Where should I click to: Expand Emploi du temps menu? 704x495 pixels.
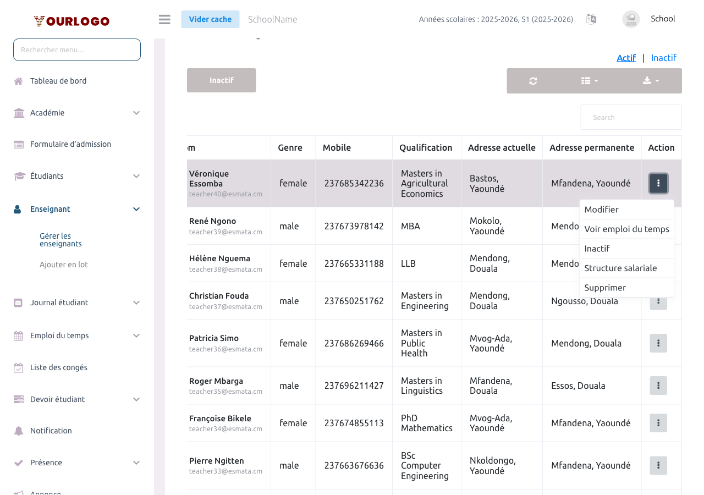[77, 335]
